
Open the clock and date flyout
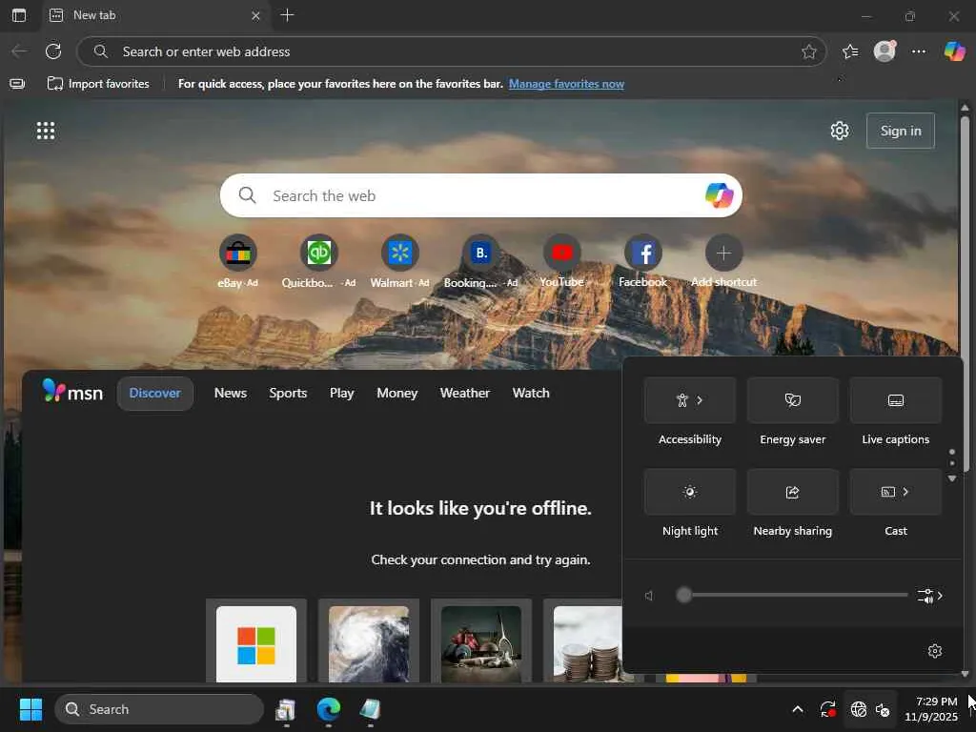931,709
